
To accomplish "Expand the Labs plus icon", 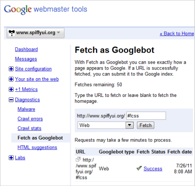I will click(x=11, y=158).
